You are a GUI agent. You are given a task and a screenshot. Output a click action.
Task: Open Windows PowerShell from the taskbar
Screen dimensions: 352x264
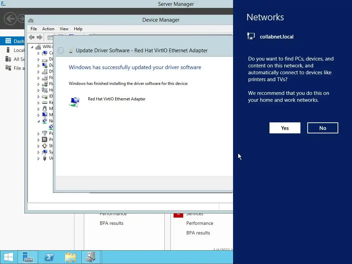(49, 257)
